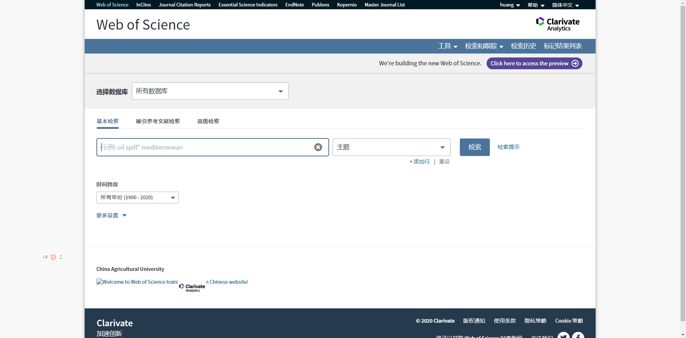686x338 pixels.
Task: Open the 所有年份 (1900 - 2020) timespan dropdown
Action: (138, 197)
